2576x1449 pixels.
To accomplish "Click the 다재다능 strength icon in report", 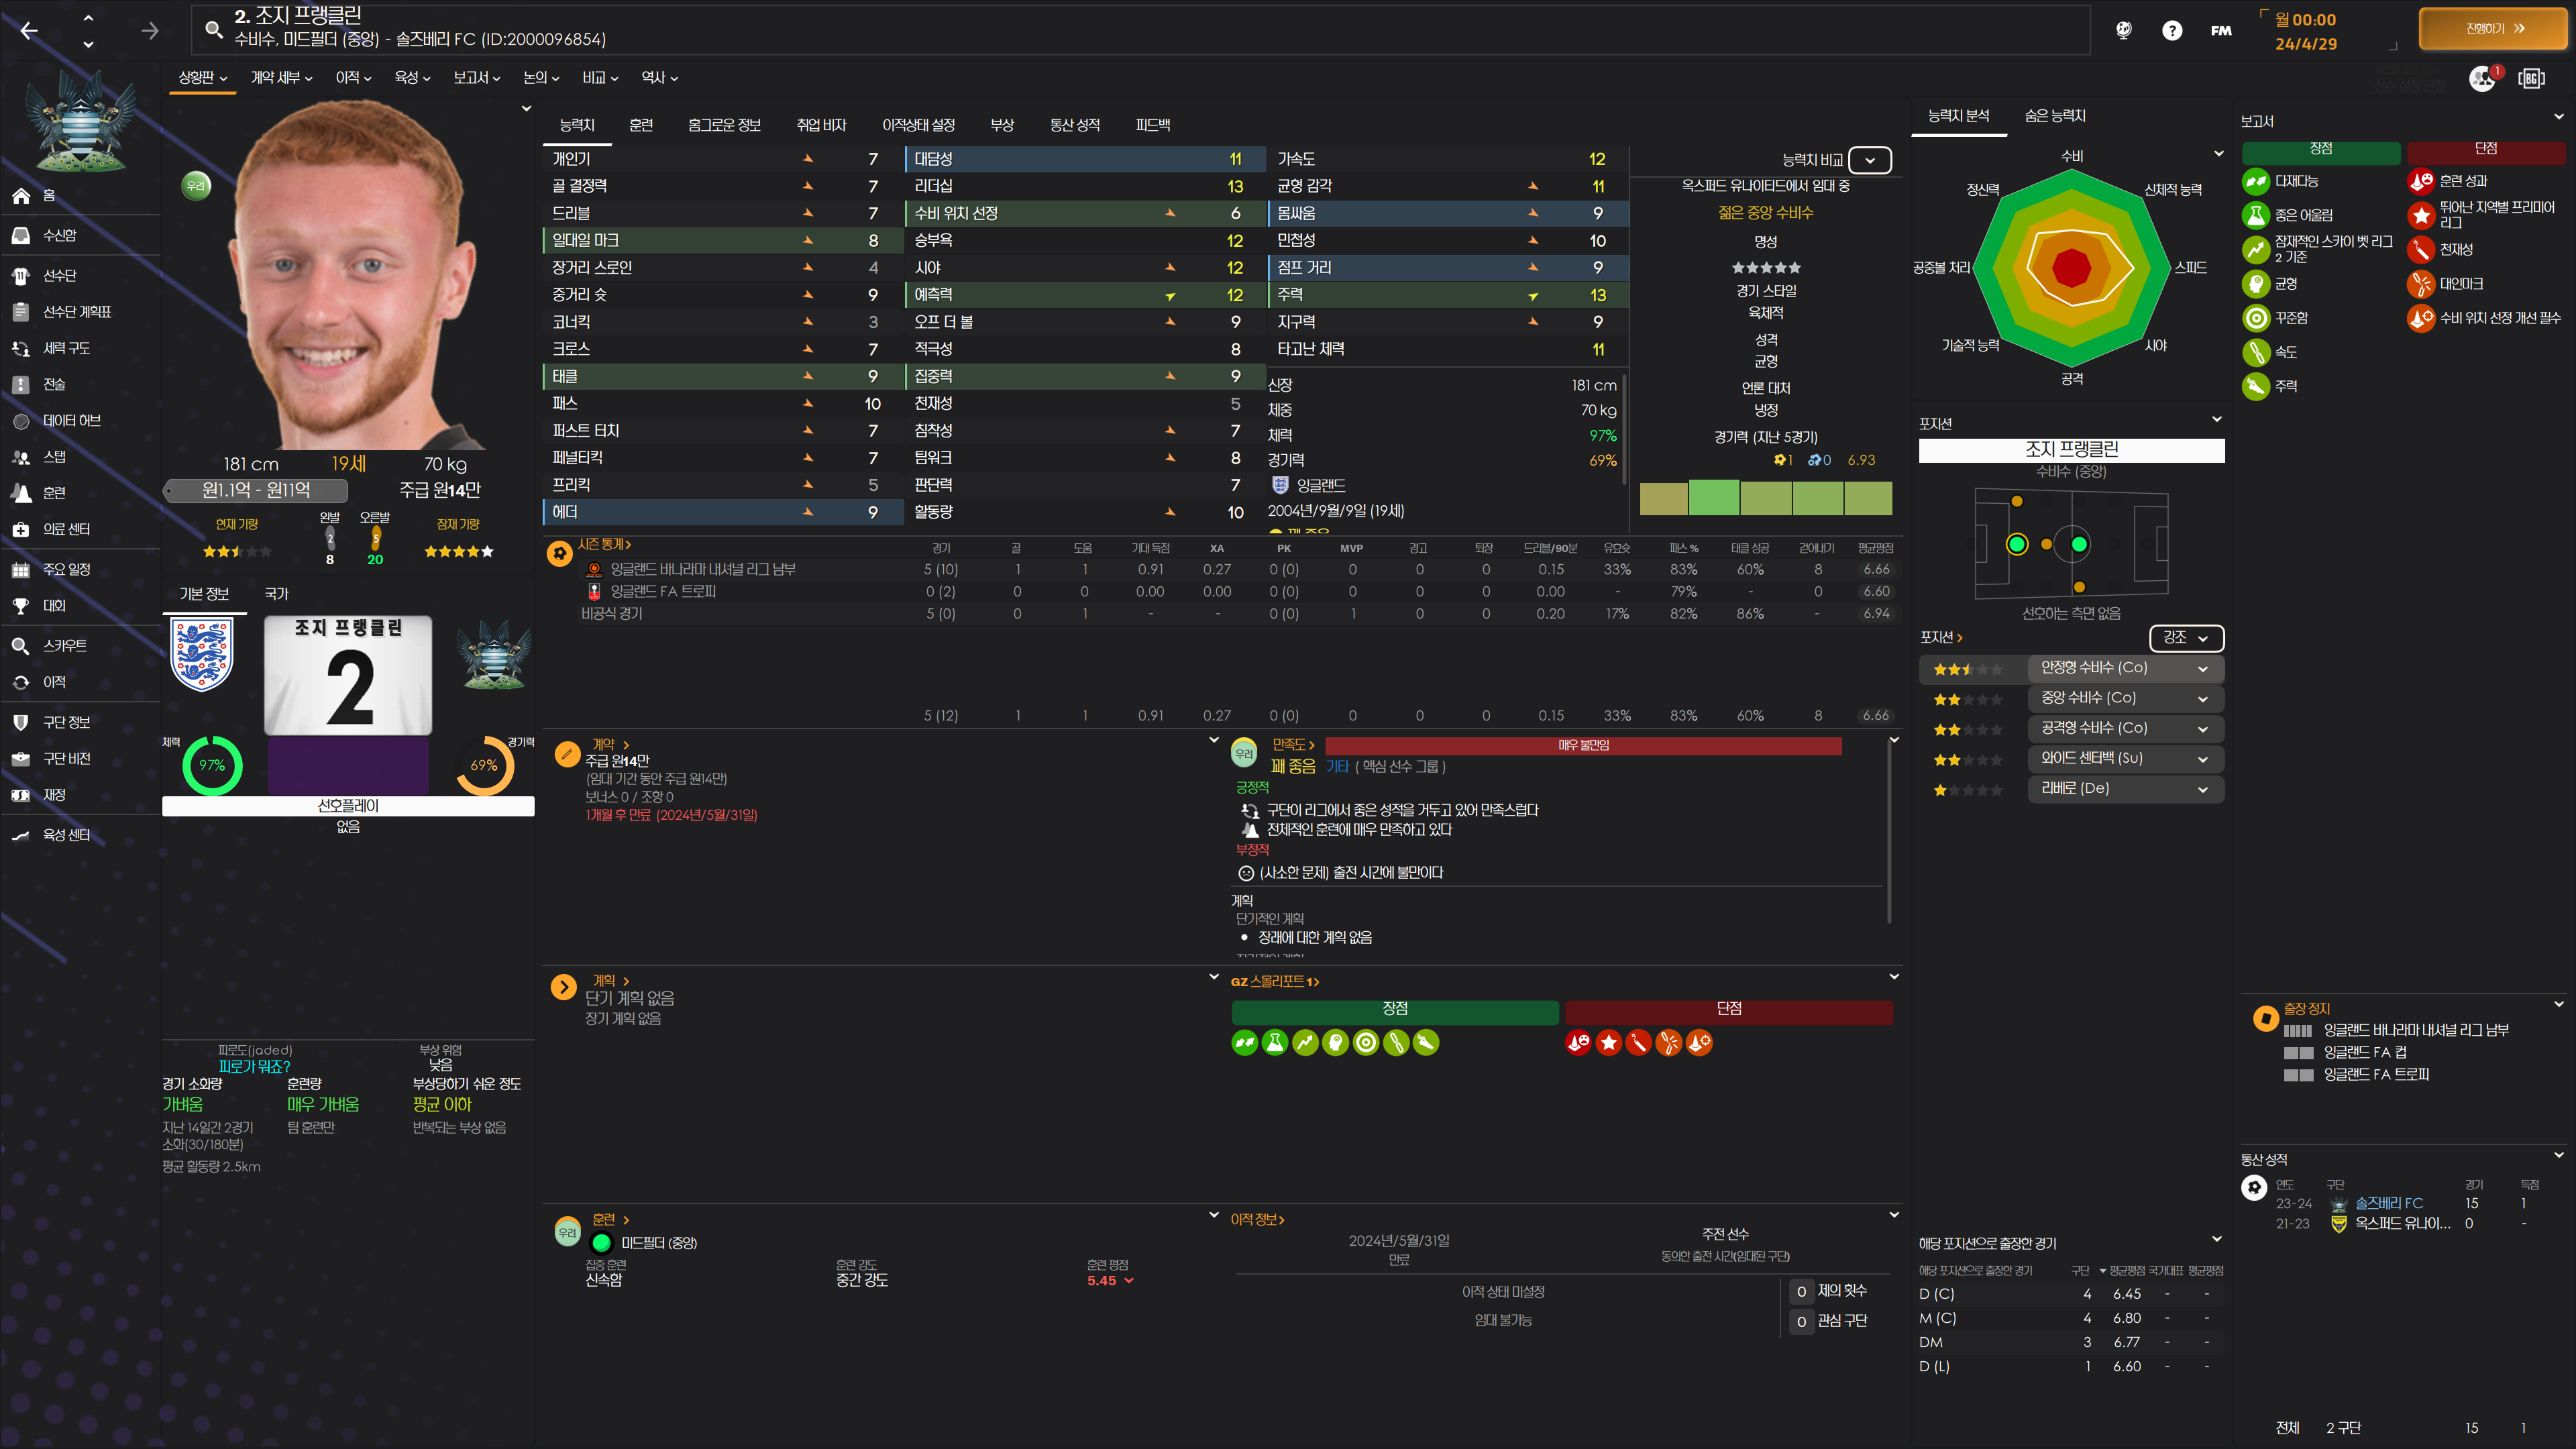I will [x=2255, y=181].
